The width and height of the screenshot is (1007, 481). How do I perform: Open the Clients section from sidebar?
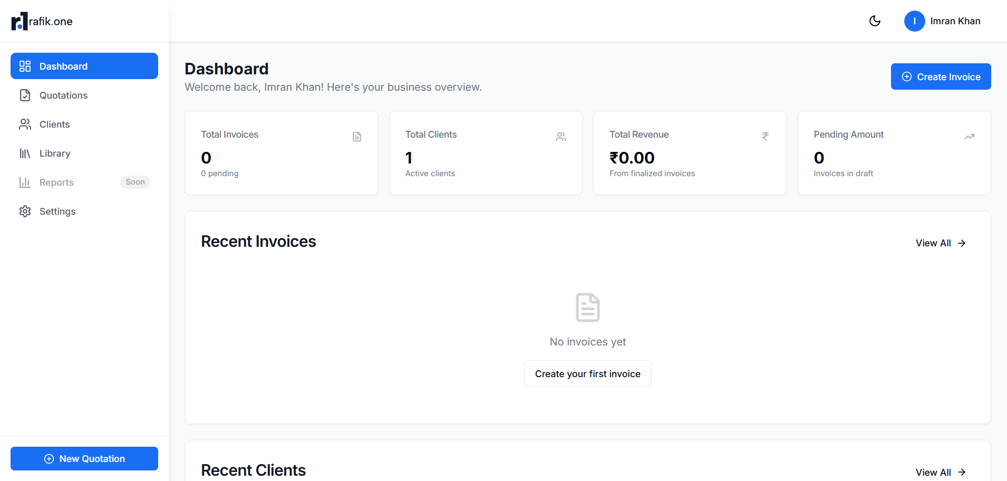54,124
